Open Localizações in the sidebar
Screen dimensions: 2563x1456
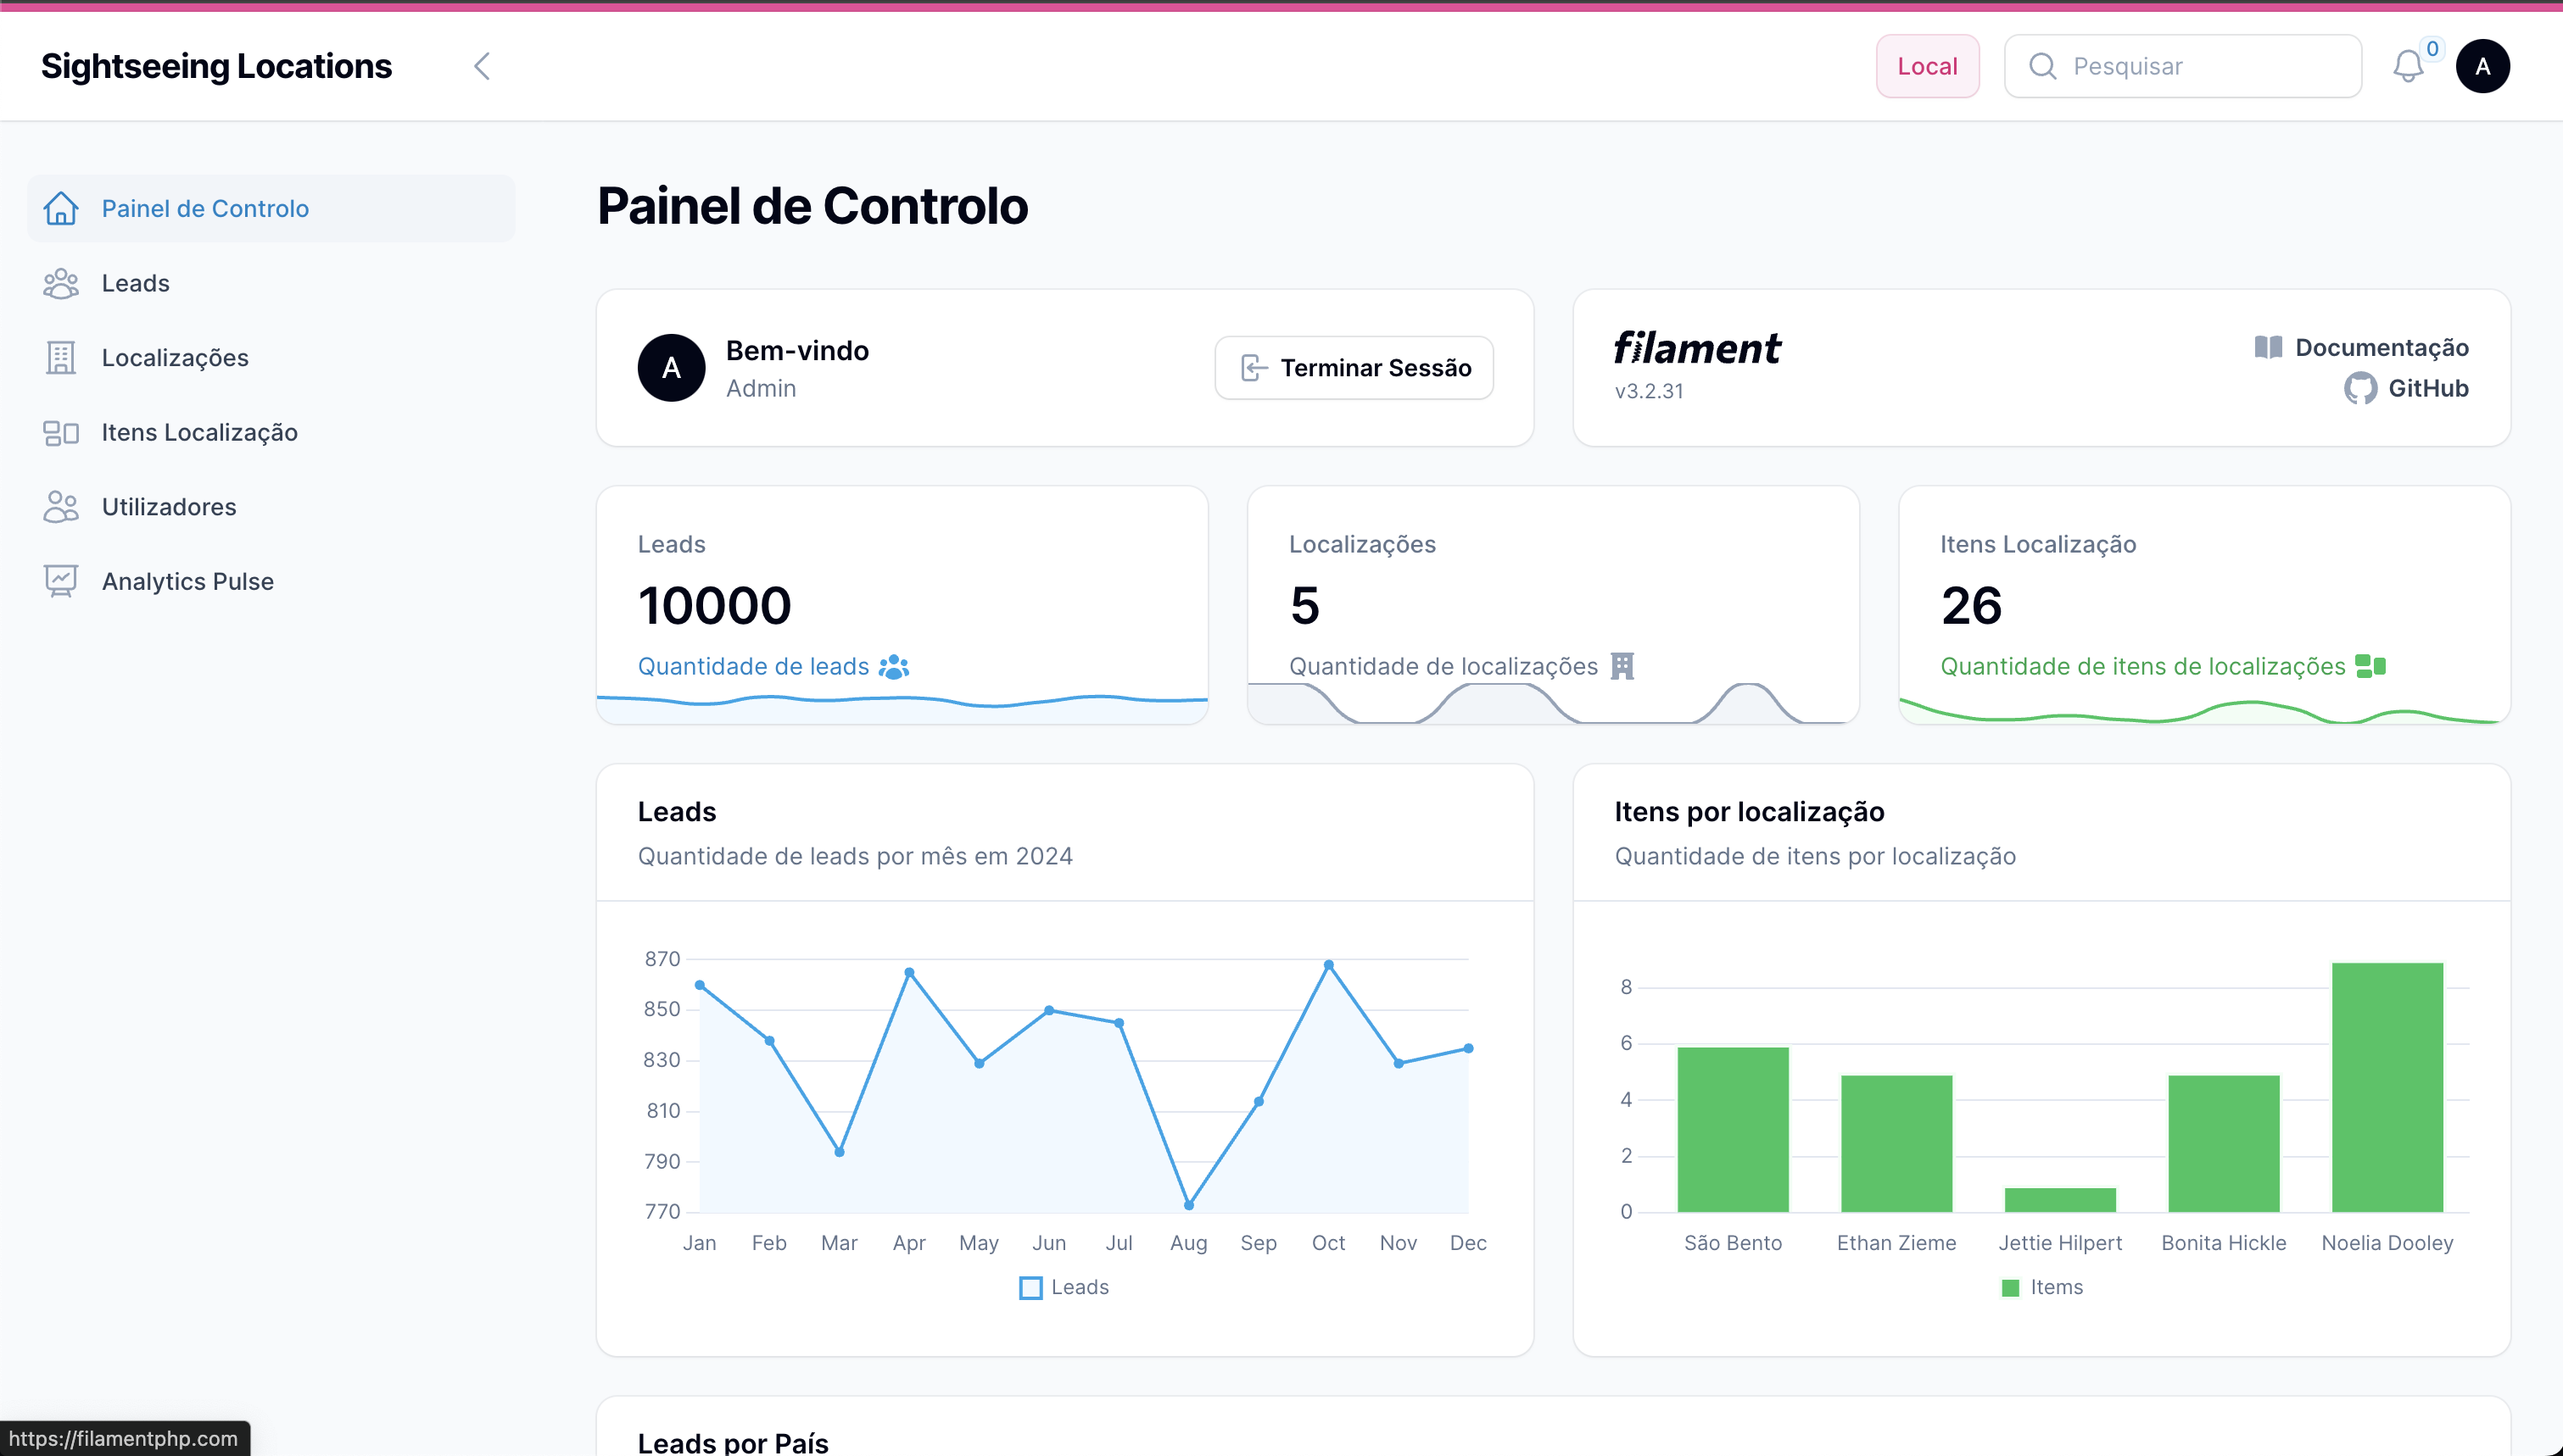coord(271,357)
